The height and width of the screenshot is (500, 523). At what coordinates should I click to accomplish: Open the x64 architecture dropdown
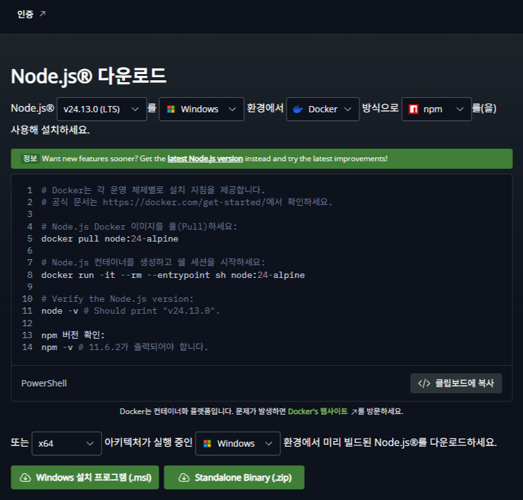click(66, 444)
